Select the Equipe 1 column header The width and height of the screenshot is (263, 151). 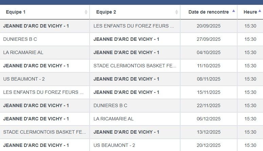(45, 12)
